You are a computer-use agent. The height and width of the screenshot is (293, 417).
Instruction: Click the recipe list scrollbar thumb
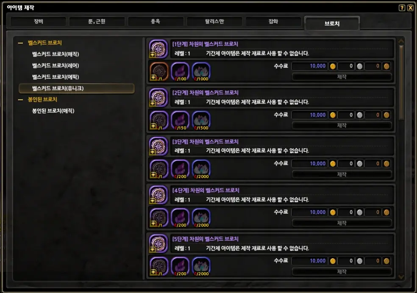tap(401, 83)
